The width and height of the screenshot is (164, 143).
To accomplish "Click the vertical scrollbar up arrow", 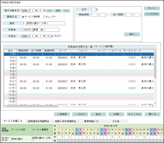I will (x=155, y=51).
